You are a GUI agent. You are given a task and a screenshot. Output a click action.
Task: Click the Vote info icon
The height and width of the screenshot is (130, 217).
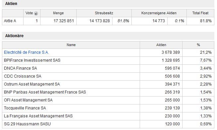pyautogui.click(x=36, y=13)
